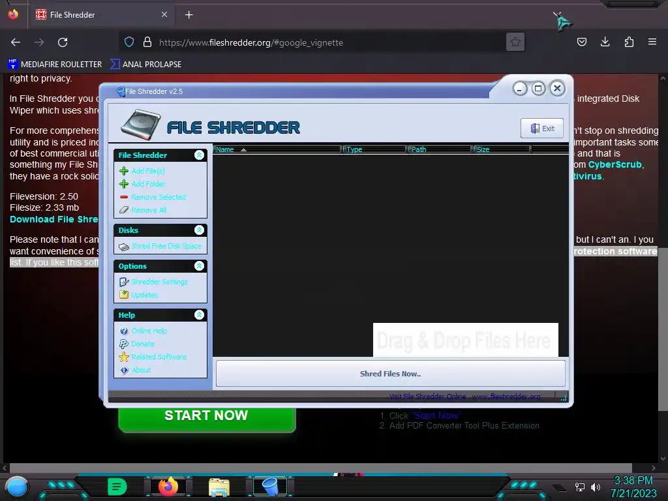Go back in Firefox
Screen dimensions: 668x501
click(x=16, y=42)
